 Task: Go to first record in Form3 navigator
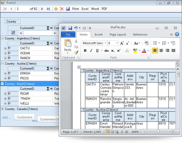[5, 9]
